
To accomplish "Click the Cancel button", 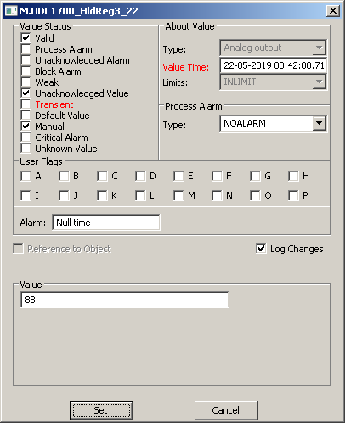I will point(226,410).
